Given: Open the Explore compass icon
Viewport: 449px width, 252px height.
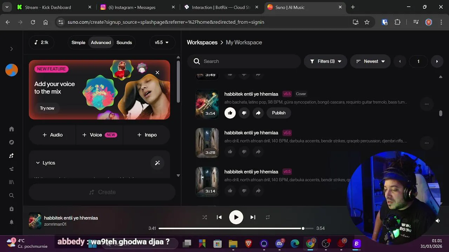Looking at the screenshot, I should click(12, 142).
